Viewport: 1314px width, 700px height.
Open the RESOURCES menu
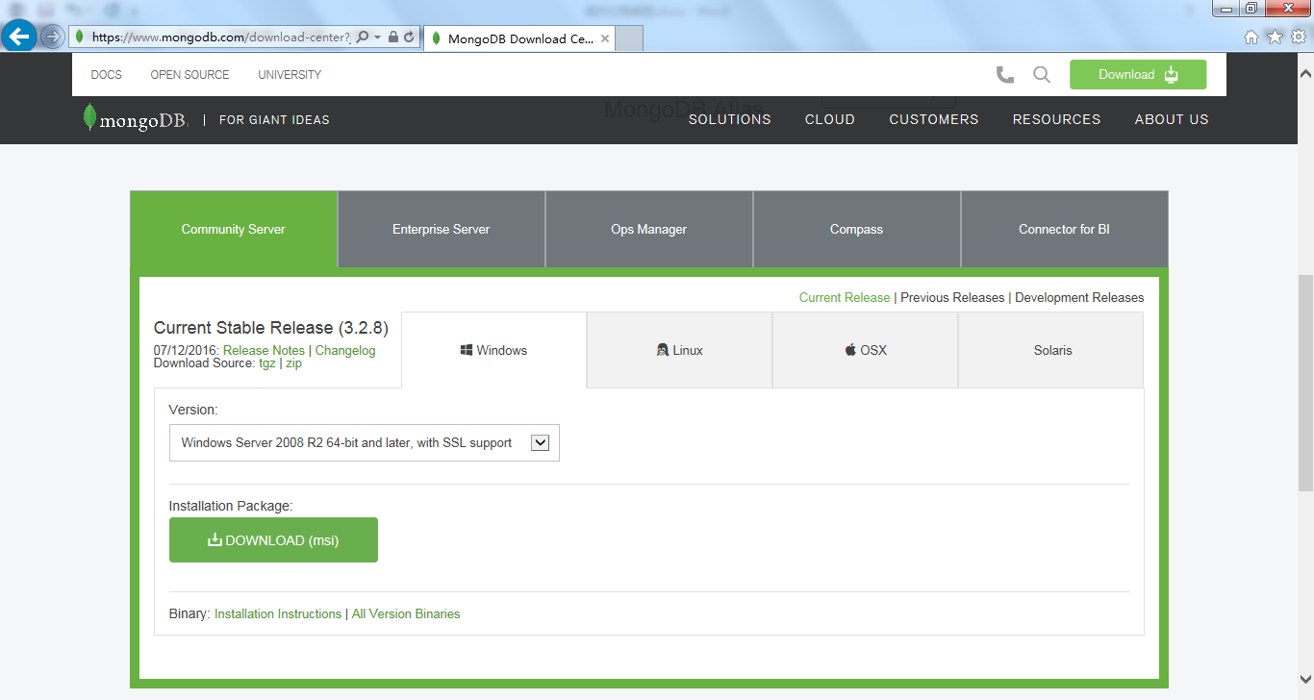pos(1056,119)
